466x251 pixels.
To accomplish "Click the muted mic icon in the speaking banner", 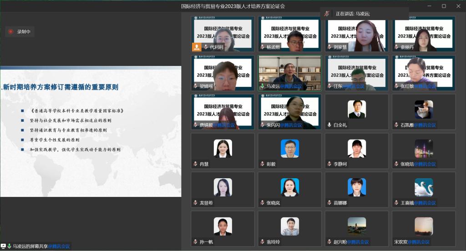I will [327, 14].
